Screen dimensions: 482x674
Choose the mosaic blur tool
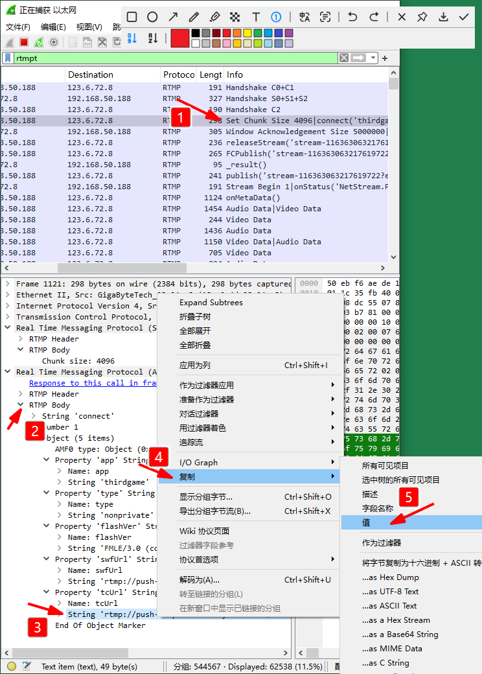click(x=235, y=17)
